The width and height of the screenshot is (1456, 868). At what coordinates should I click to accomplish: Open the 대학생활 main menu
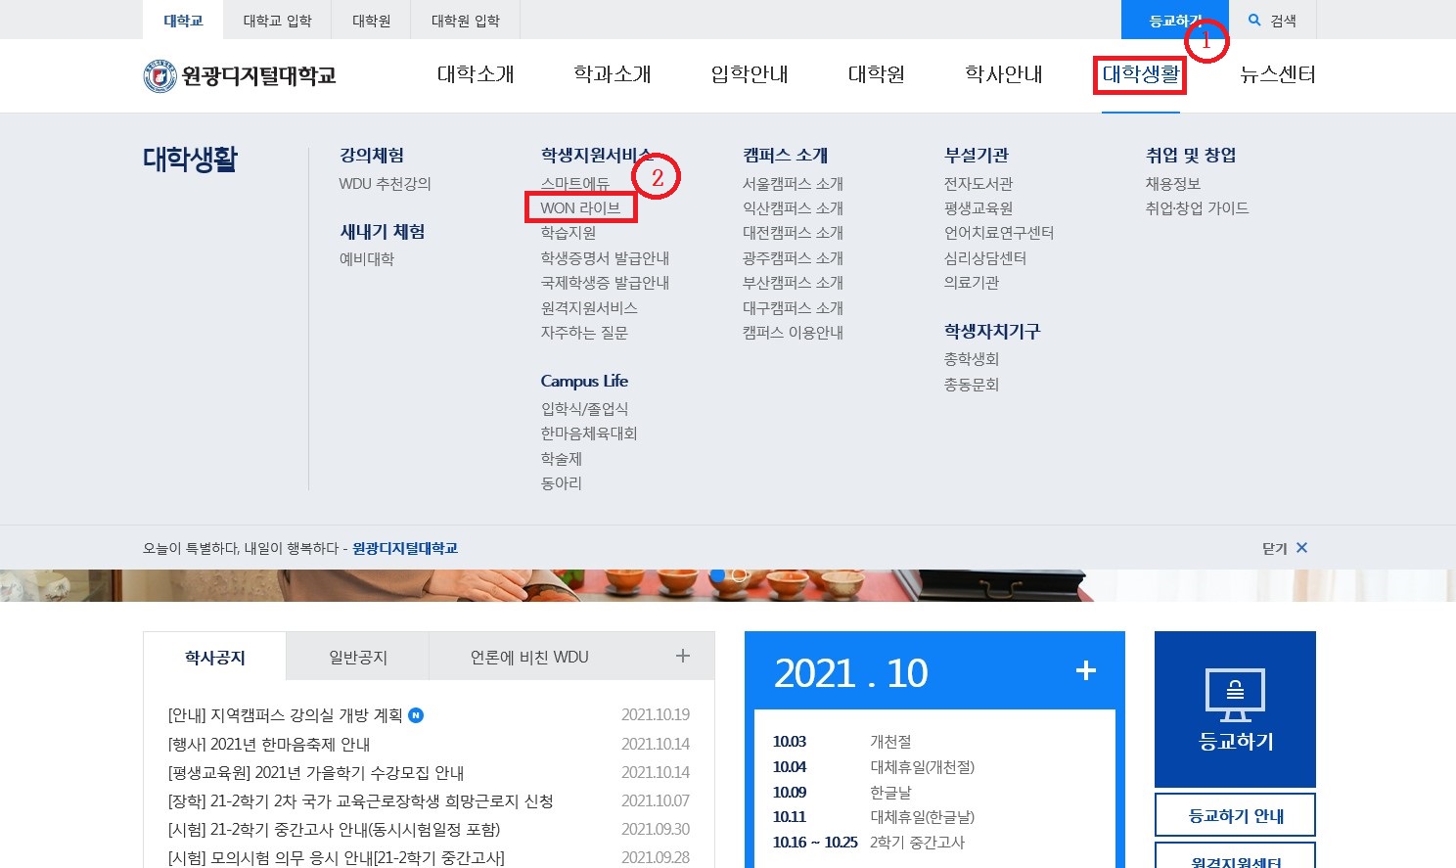tap(1140, 74)
